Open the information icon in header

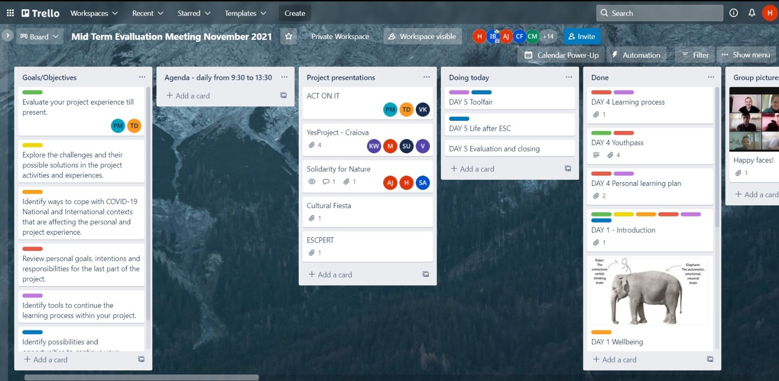[733, 13]
